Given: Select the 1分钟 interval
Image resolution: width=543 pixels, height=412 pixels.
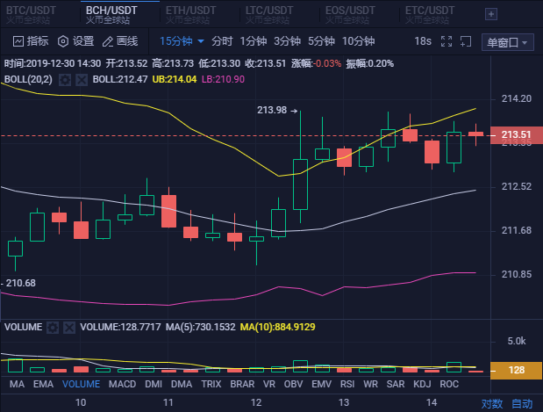Looking at the screenshot, I should click(254, 41).
